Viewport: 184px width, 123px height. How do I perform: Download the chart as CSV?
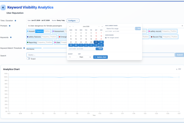[179, 69]
